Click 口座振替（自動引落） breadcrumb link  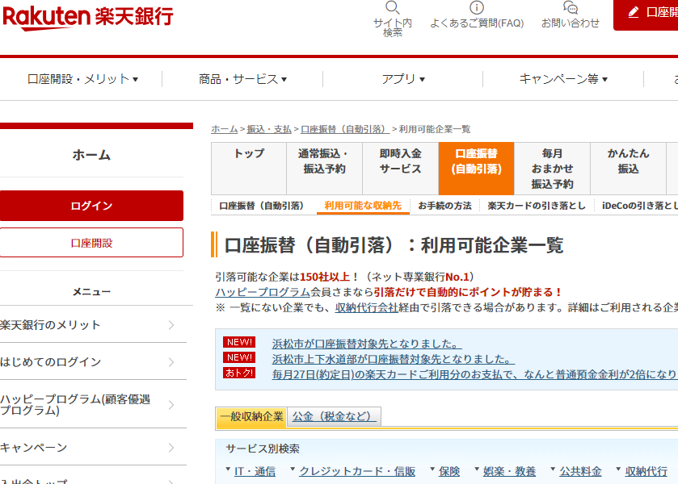[345, 129]
